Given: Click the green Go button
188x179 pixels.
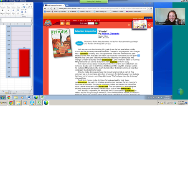Looking at the screenshot, I should (96, 23).
